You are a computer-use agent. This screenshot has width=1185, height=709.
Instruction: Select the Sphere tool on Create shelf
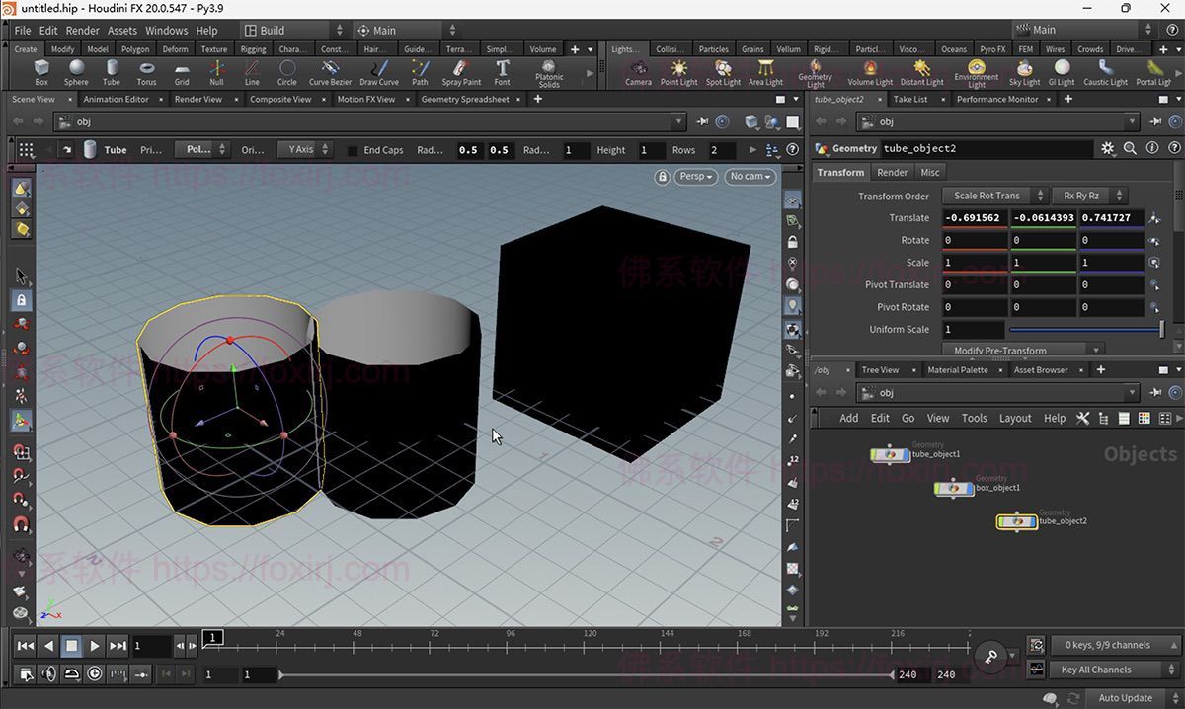tap(76, 71)
